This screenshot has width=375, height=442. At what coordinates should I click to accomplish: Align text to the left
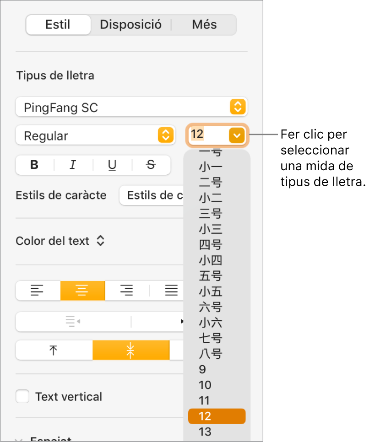38,290
